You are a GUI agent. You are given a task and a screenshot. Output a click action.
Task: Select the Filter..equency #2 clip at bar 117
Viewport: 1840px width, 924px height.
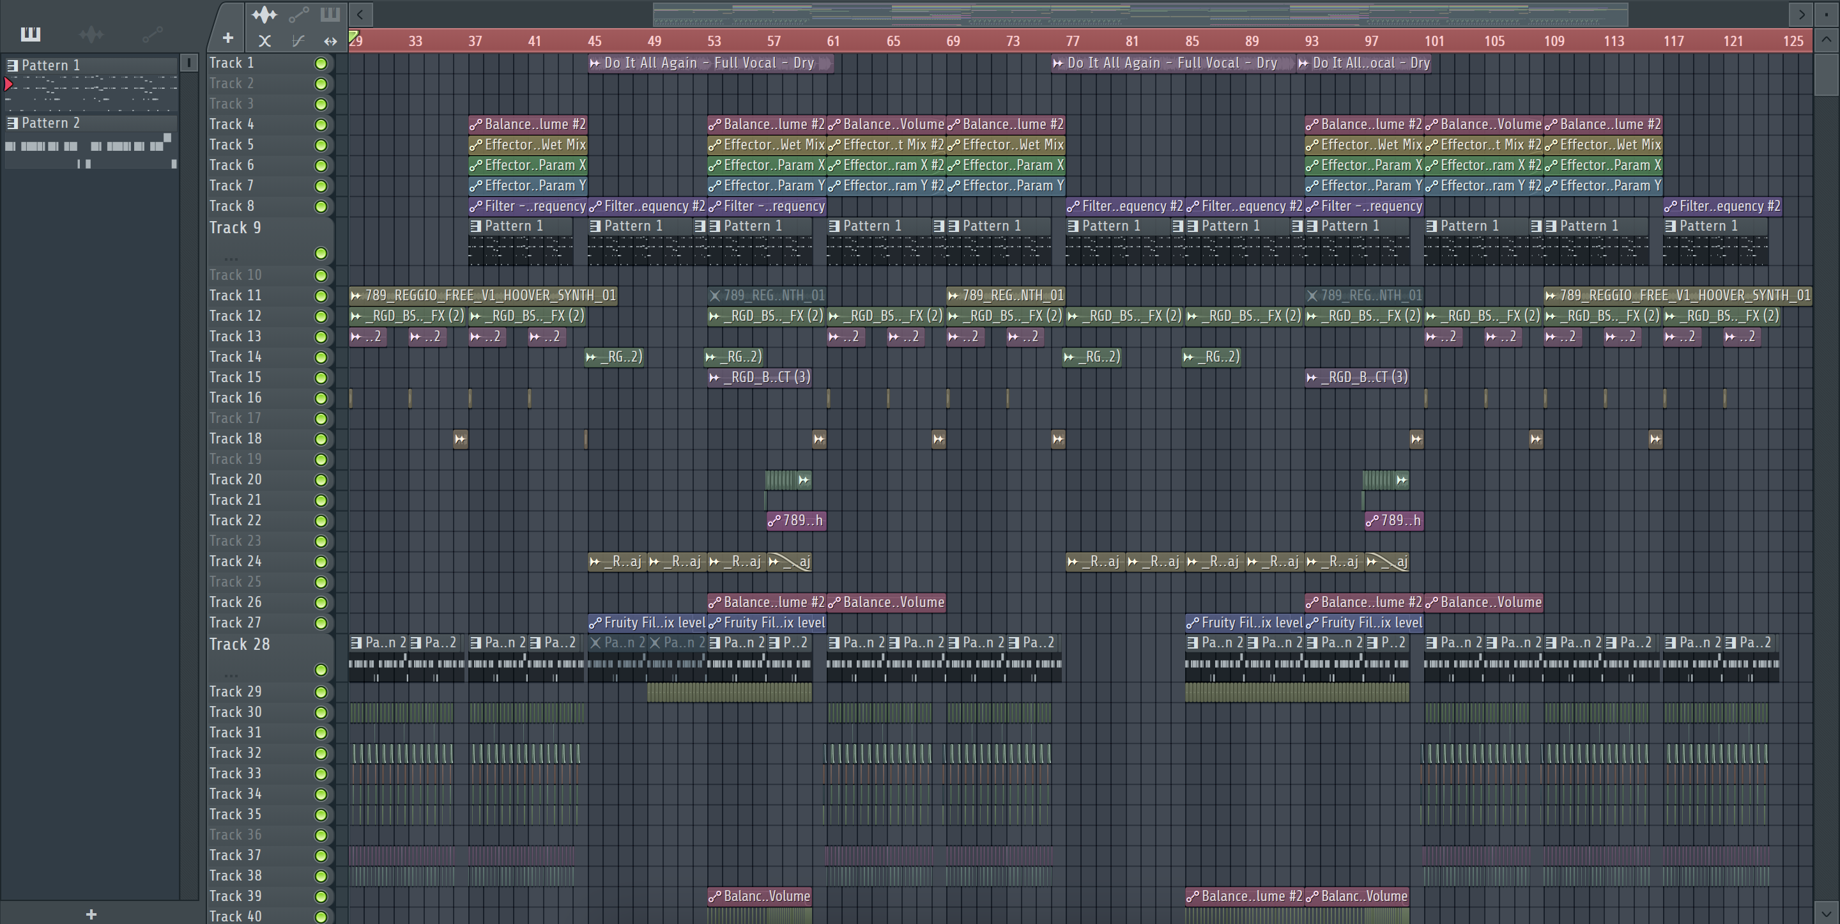1722,206
